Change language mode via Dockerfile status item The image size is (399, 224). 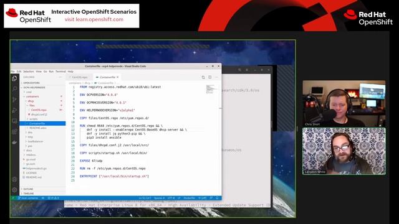pyautogui.click(x=190, y=198)
